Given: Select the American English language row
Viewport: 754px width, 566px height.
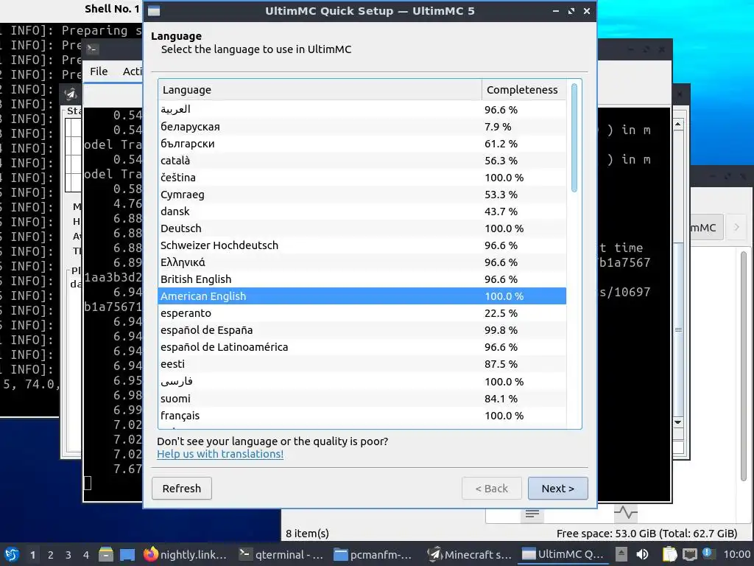Looking at the screenshot, I should tap(362, 296).
